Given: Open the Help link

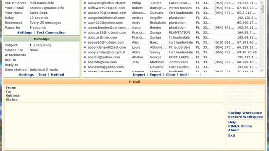Looking at the screenshot, I should pos(232,122).
